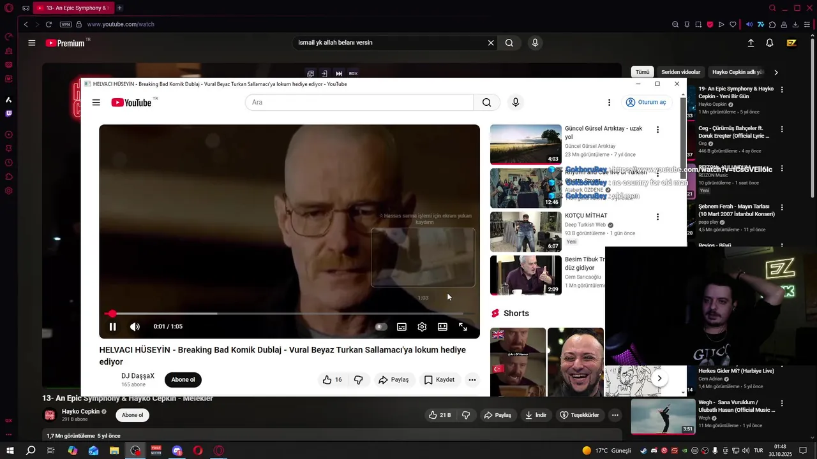Dislike the Hayko Cepkin main video
Image resolution: width=817 pixels, height=459 pixels.
pyautogui.click(x=466, y=415)
